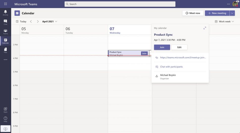Select the 05 Monday column header
This screenshot has width=240, height=133.
point(42,30)
